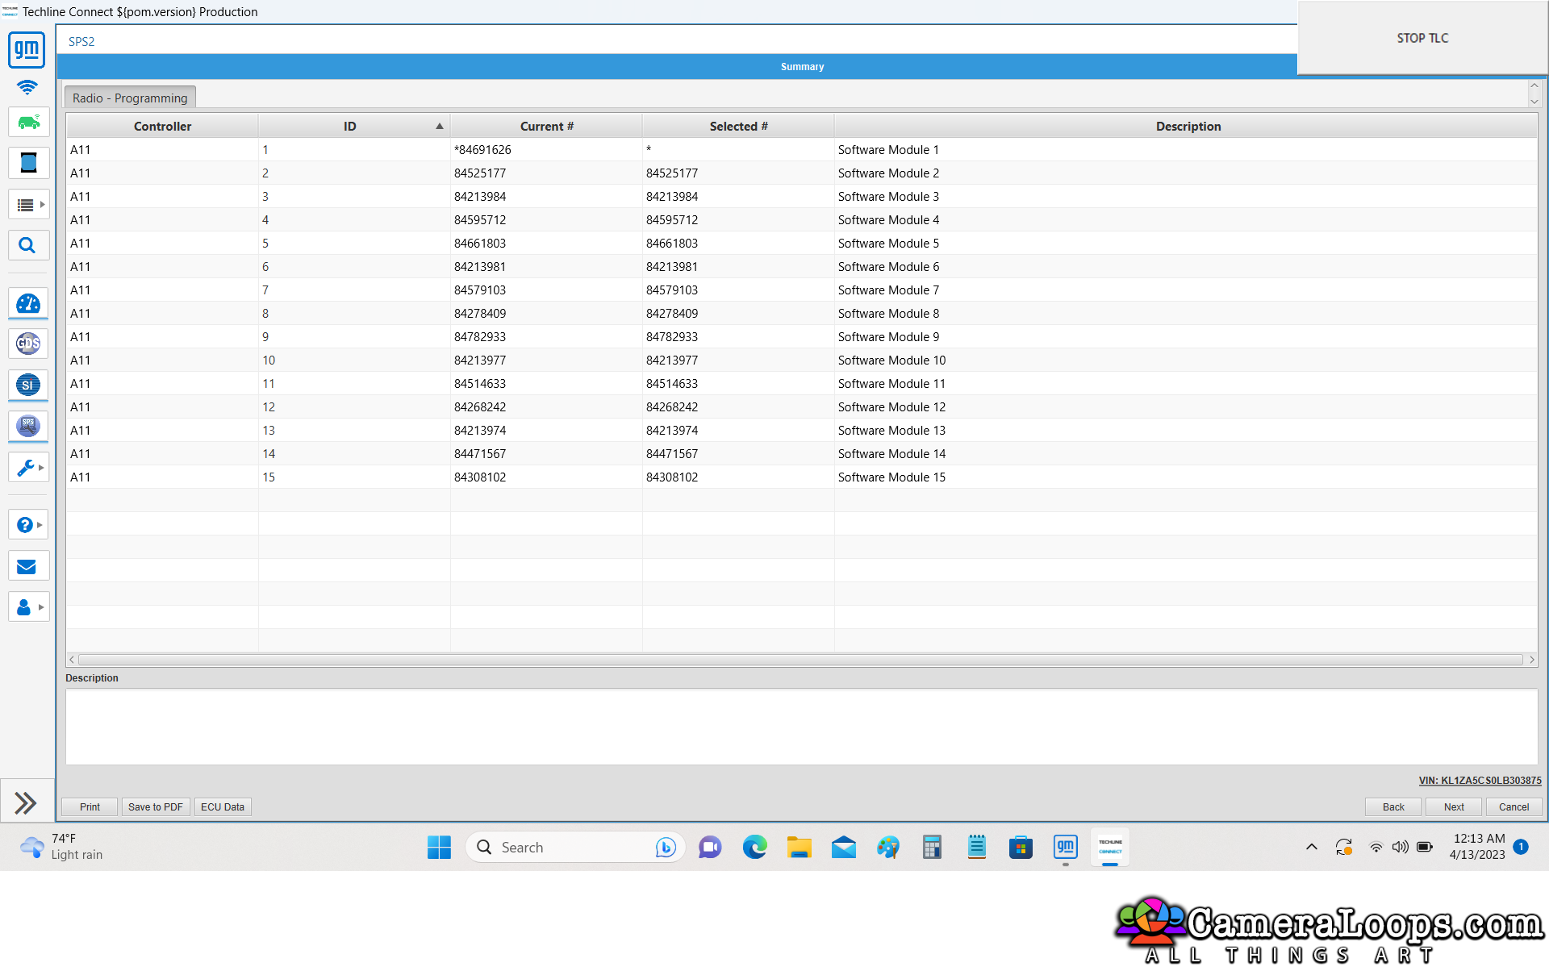Select the search tool in the sidebar

28,244
